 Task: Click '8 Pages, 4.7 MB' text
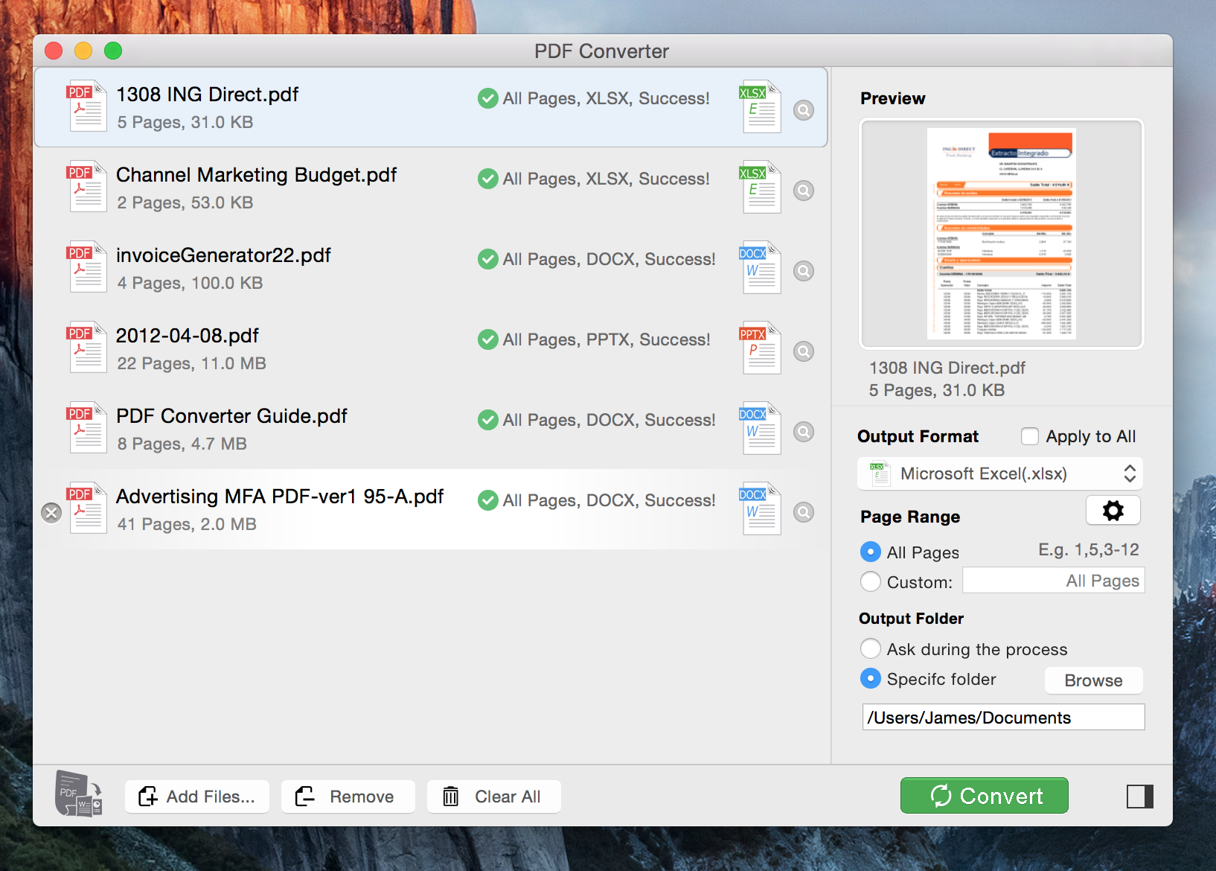coord(182,444)
